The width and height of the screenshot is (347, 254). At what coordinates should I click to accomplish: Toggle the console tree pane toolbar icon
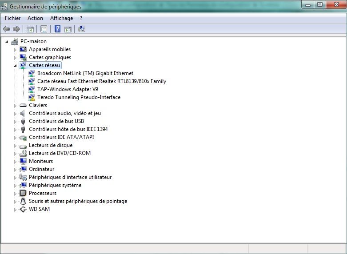[30, 29]
